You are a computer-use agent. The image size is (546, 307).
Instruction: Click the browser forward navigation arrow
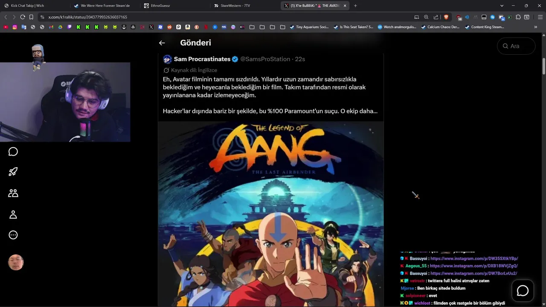click(14, 17)
